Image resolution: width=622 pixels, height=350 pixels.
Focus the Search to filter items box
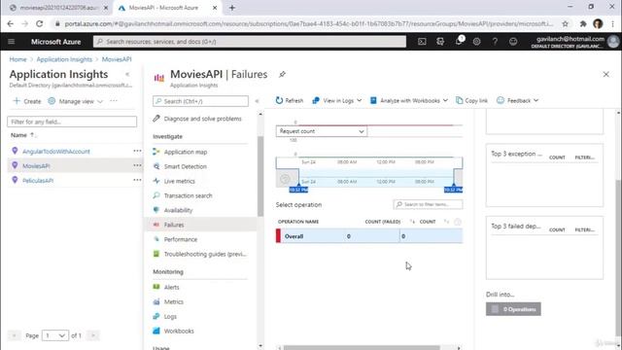pos(428,204)
